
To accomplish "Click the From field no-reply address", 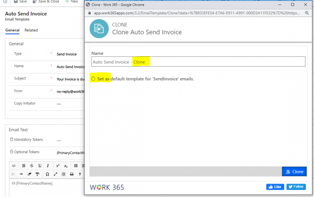I will pyautogui.click(x=70, y=92).
